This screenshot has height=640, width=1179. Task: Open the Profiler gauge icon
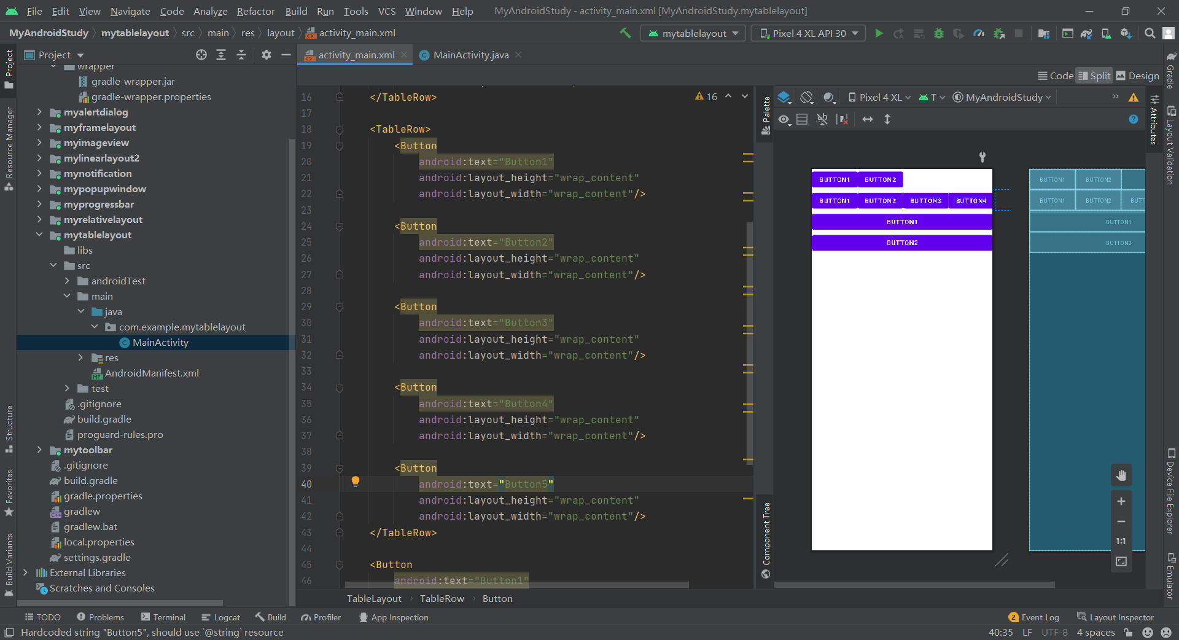pos(978,33)
